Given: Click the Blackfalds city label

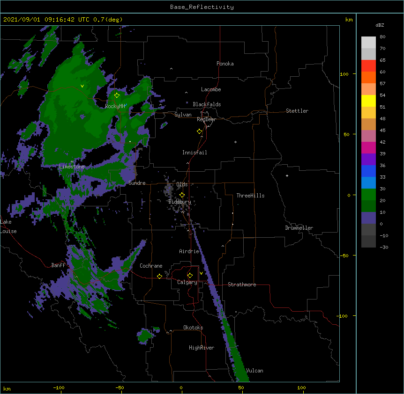Looking at the screenshot, I should [207, 104].
